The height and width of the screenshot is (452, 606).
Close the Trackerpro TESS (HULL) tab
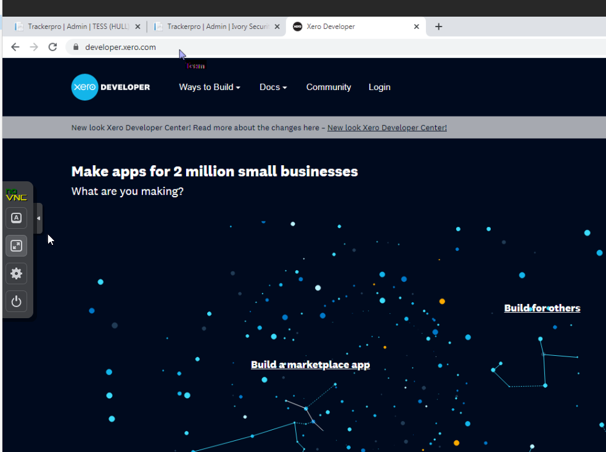coord(137,27)
